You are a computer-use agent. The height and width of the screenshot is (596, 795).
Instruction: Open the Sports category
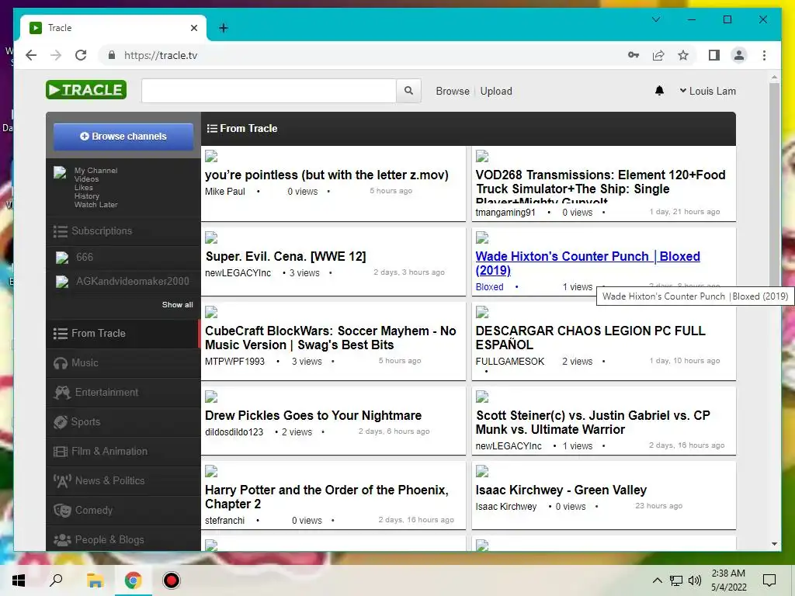(x=123, y=421)
